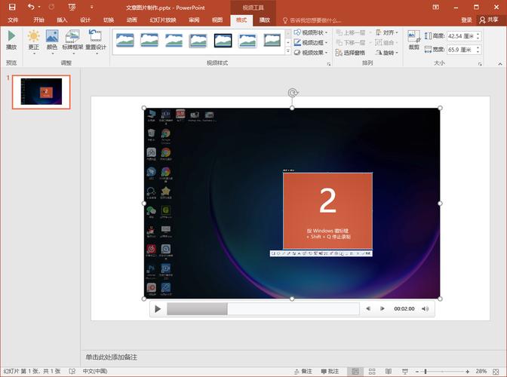
Task: Choose the rightmost video style in the gallery
Action: coord(272,41)
